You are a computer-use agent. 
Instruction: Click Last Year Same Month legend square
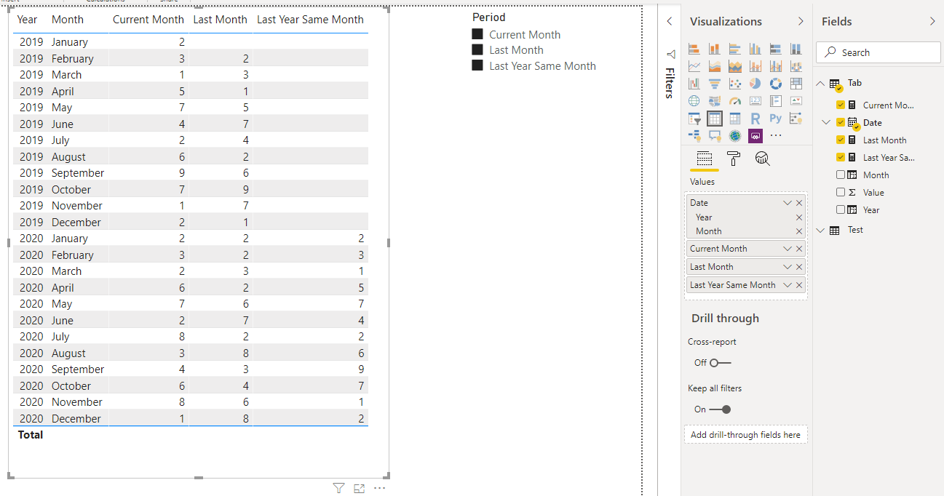(477, 65)
